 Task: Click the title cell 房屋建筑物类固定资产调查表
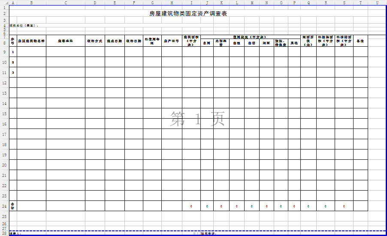tap(188, 14)
